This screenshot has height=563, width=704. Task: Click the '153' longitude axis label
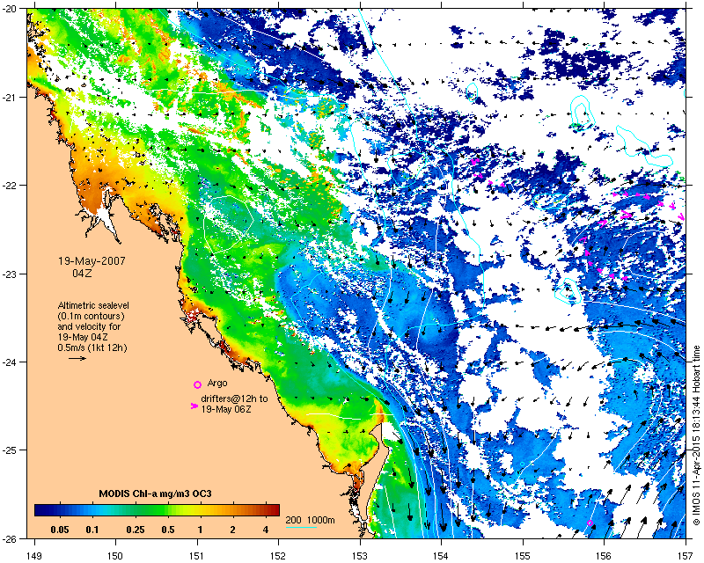360,555
